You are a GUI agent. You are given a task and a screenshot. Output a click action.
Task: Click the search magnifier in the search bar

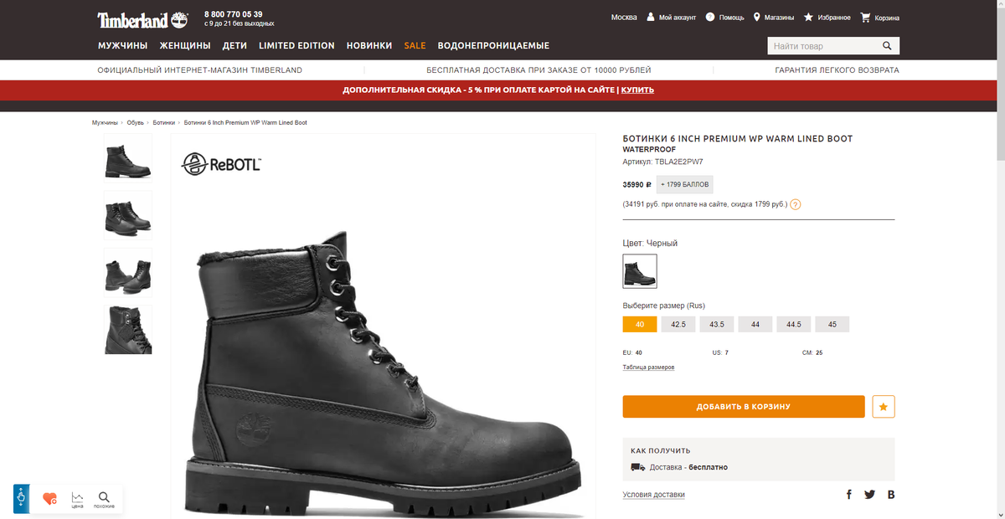[887, 45]
